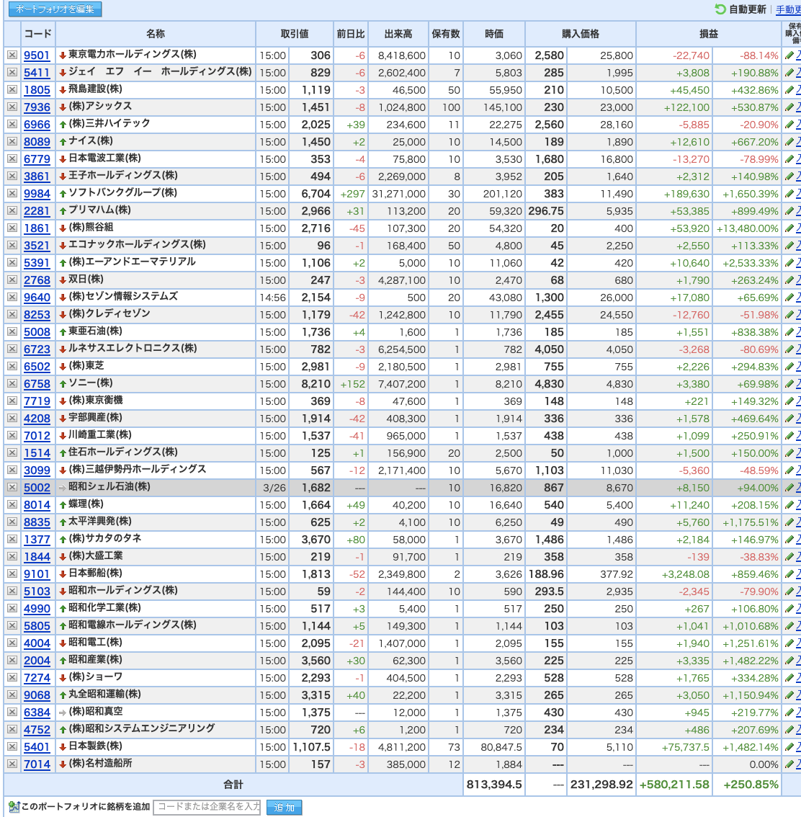Open stock code link 1514

(37, 452)
